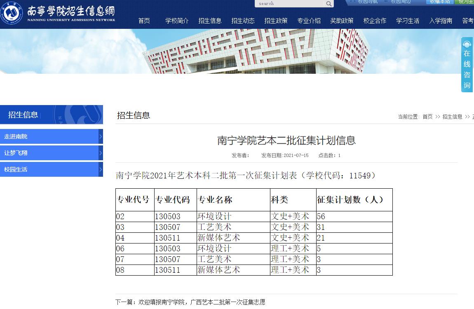This screenshot has height=309, width=474.
Task: Click the 校企合作 navigation item
Action: click(375, 21)
